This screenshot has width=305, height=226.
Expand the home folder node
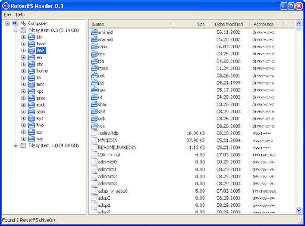[x=23, y=71]
